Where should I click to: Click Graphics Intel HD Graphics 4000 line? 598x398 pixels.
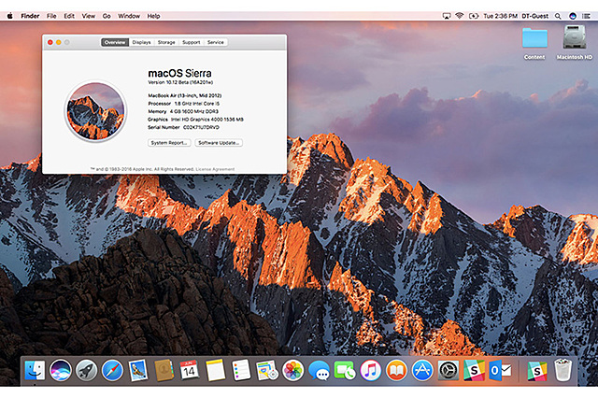pyautogui.click(x=195, y=120)
